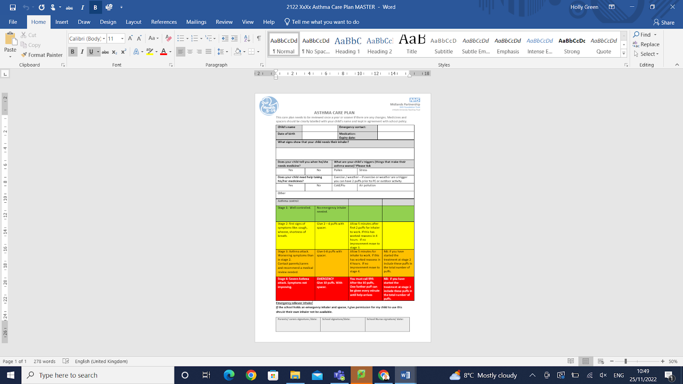The height and width of the screenshot is (384, 683).
Task: Switch to Read Mode view
Action: 571,361
